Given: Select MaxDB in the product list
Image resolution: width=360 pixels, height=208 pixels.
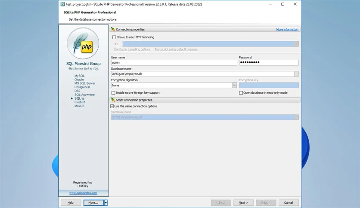Looking at the screenshot, I should (x=79, y=106).
